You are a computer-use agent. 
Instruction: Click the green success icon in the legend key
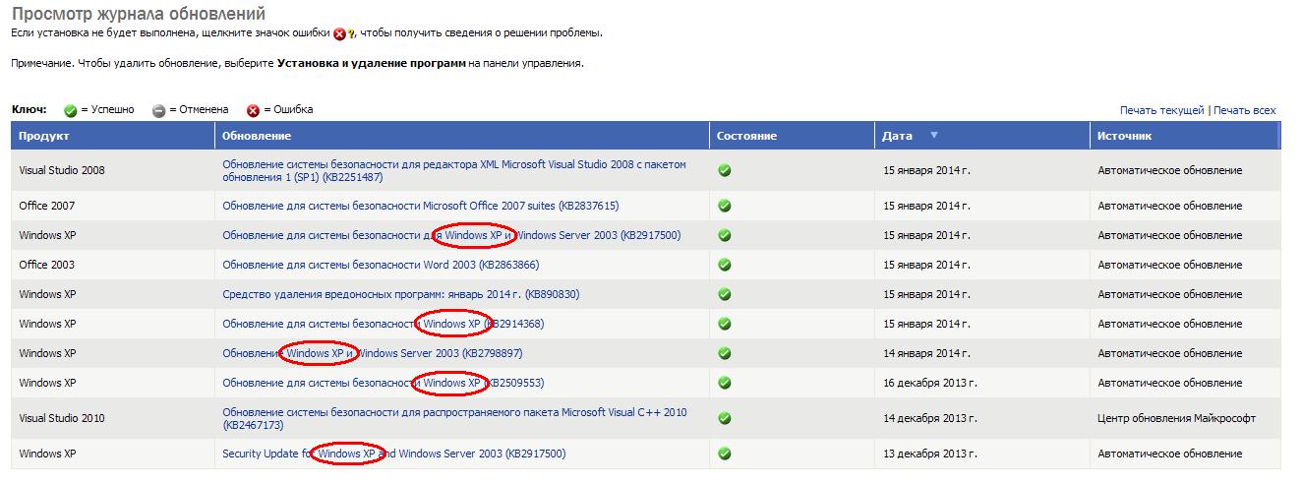pyautogui.click(x=71, y=110)
